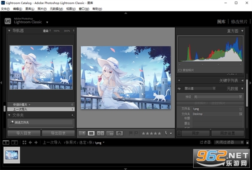The image size is (252, 170).
Task: Collapse the 元数据 panel
Action: [x=242, y=89]
